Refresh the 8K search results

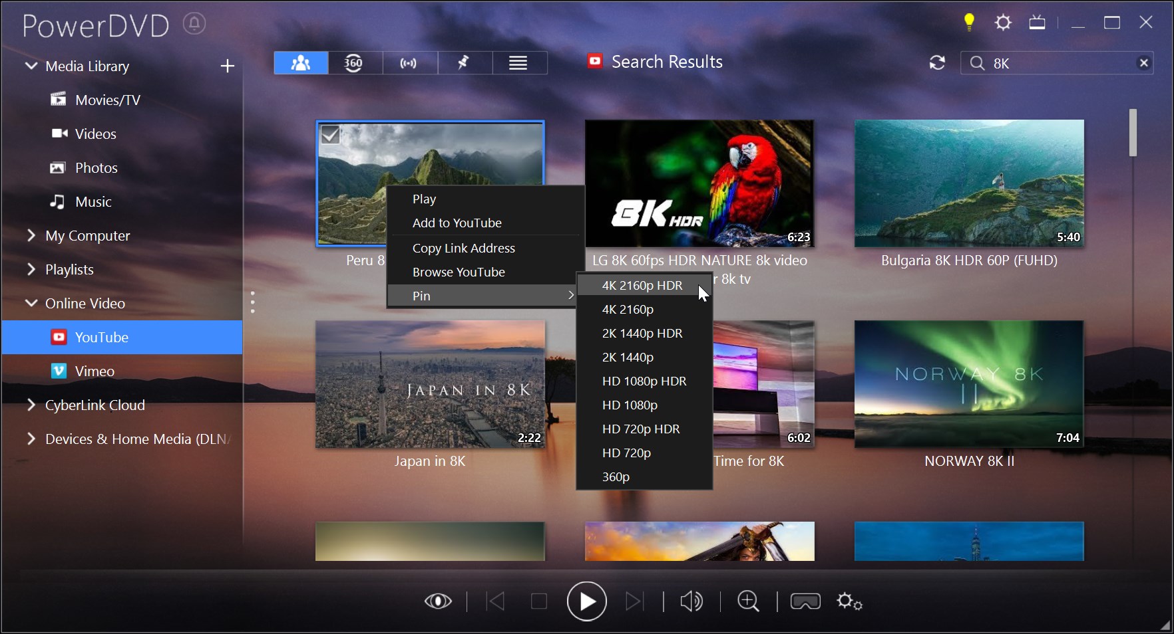tap(937, 63)
